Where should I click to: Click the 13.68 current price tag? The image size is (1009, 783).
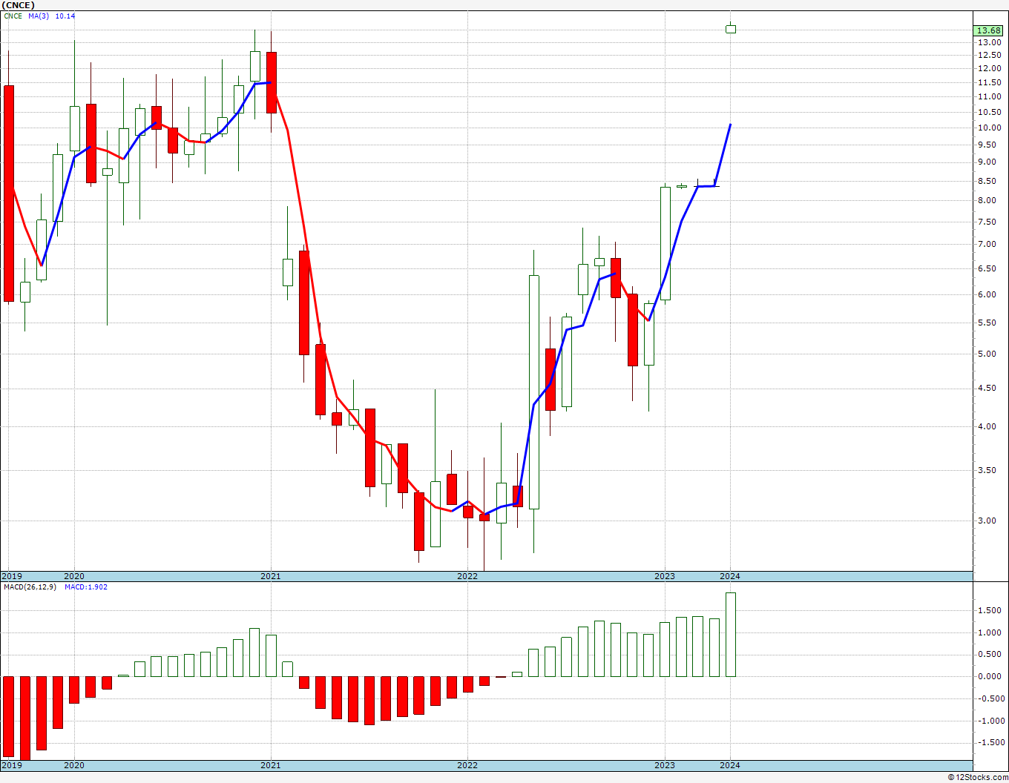(990, 30)
